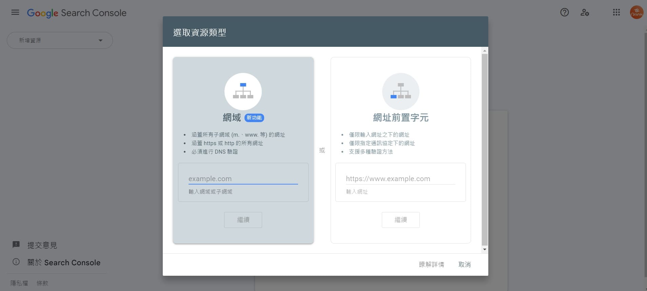Click the dialog vertical scrollbar thumb

point(485,149)
